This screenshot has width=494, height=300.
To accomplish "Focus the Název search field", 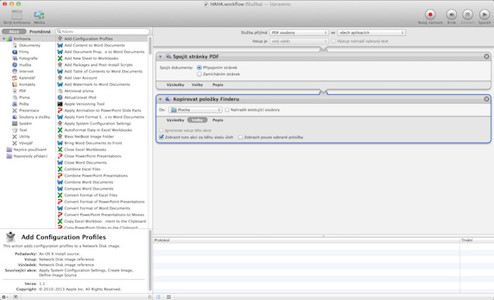I will click(x=105, y=32).
